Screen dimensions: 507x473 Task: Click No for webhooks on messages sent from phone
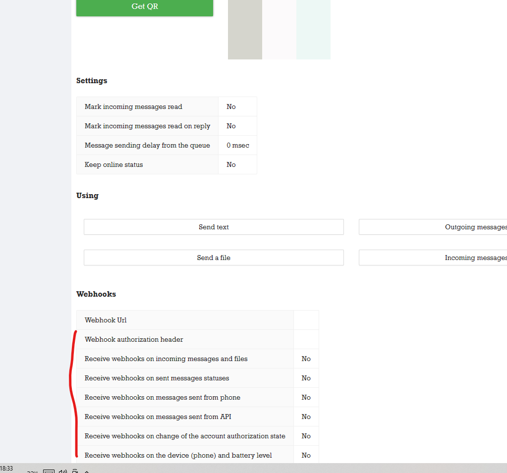(x=306, y=398)
